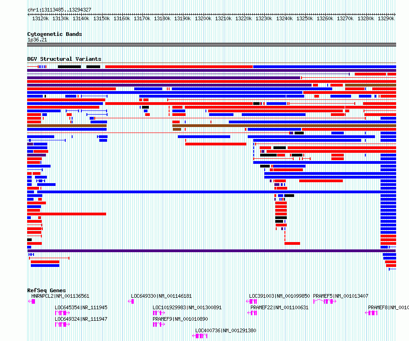Screen dimensions: 409x341
Task: Click the PRAMEF8 gene label text
Action: click(388, 307)
